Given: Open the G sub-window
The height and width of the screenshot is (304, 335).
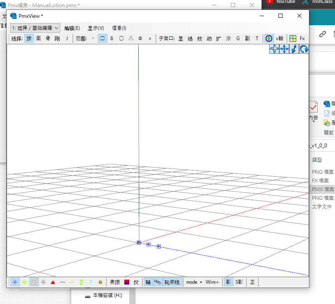Looking at the screenshot, I should [x=238, y=38].
